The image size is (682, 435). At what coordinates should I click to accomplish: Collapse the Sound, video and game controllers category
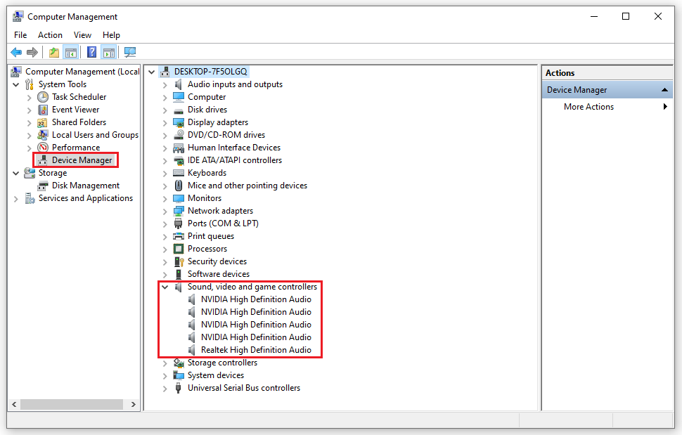(165, 286)
